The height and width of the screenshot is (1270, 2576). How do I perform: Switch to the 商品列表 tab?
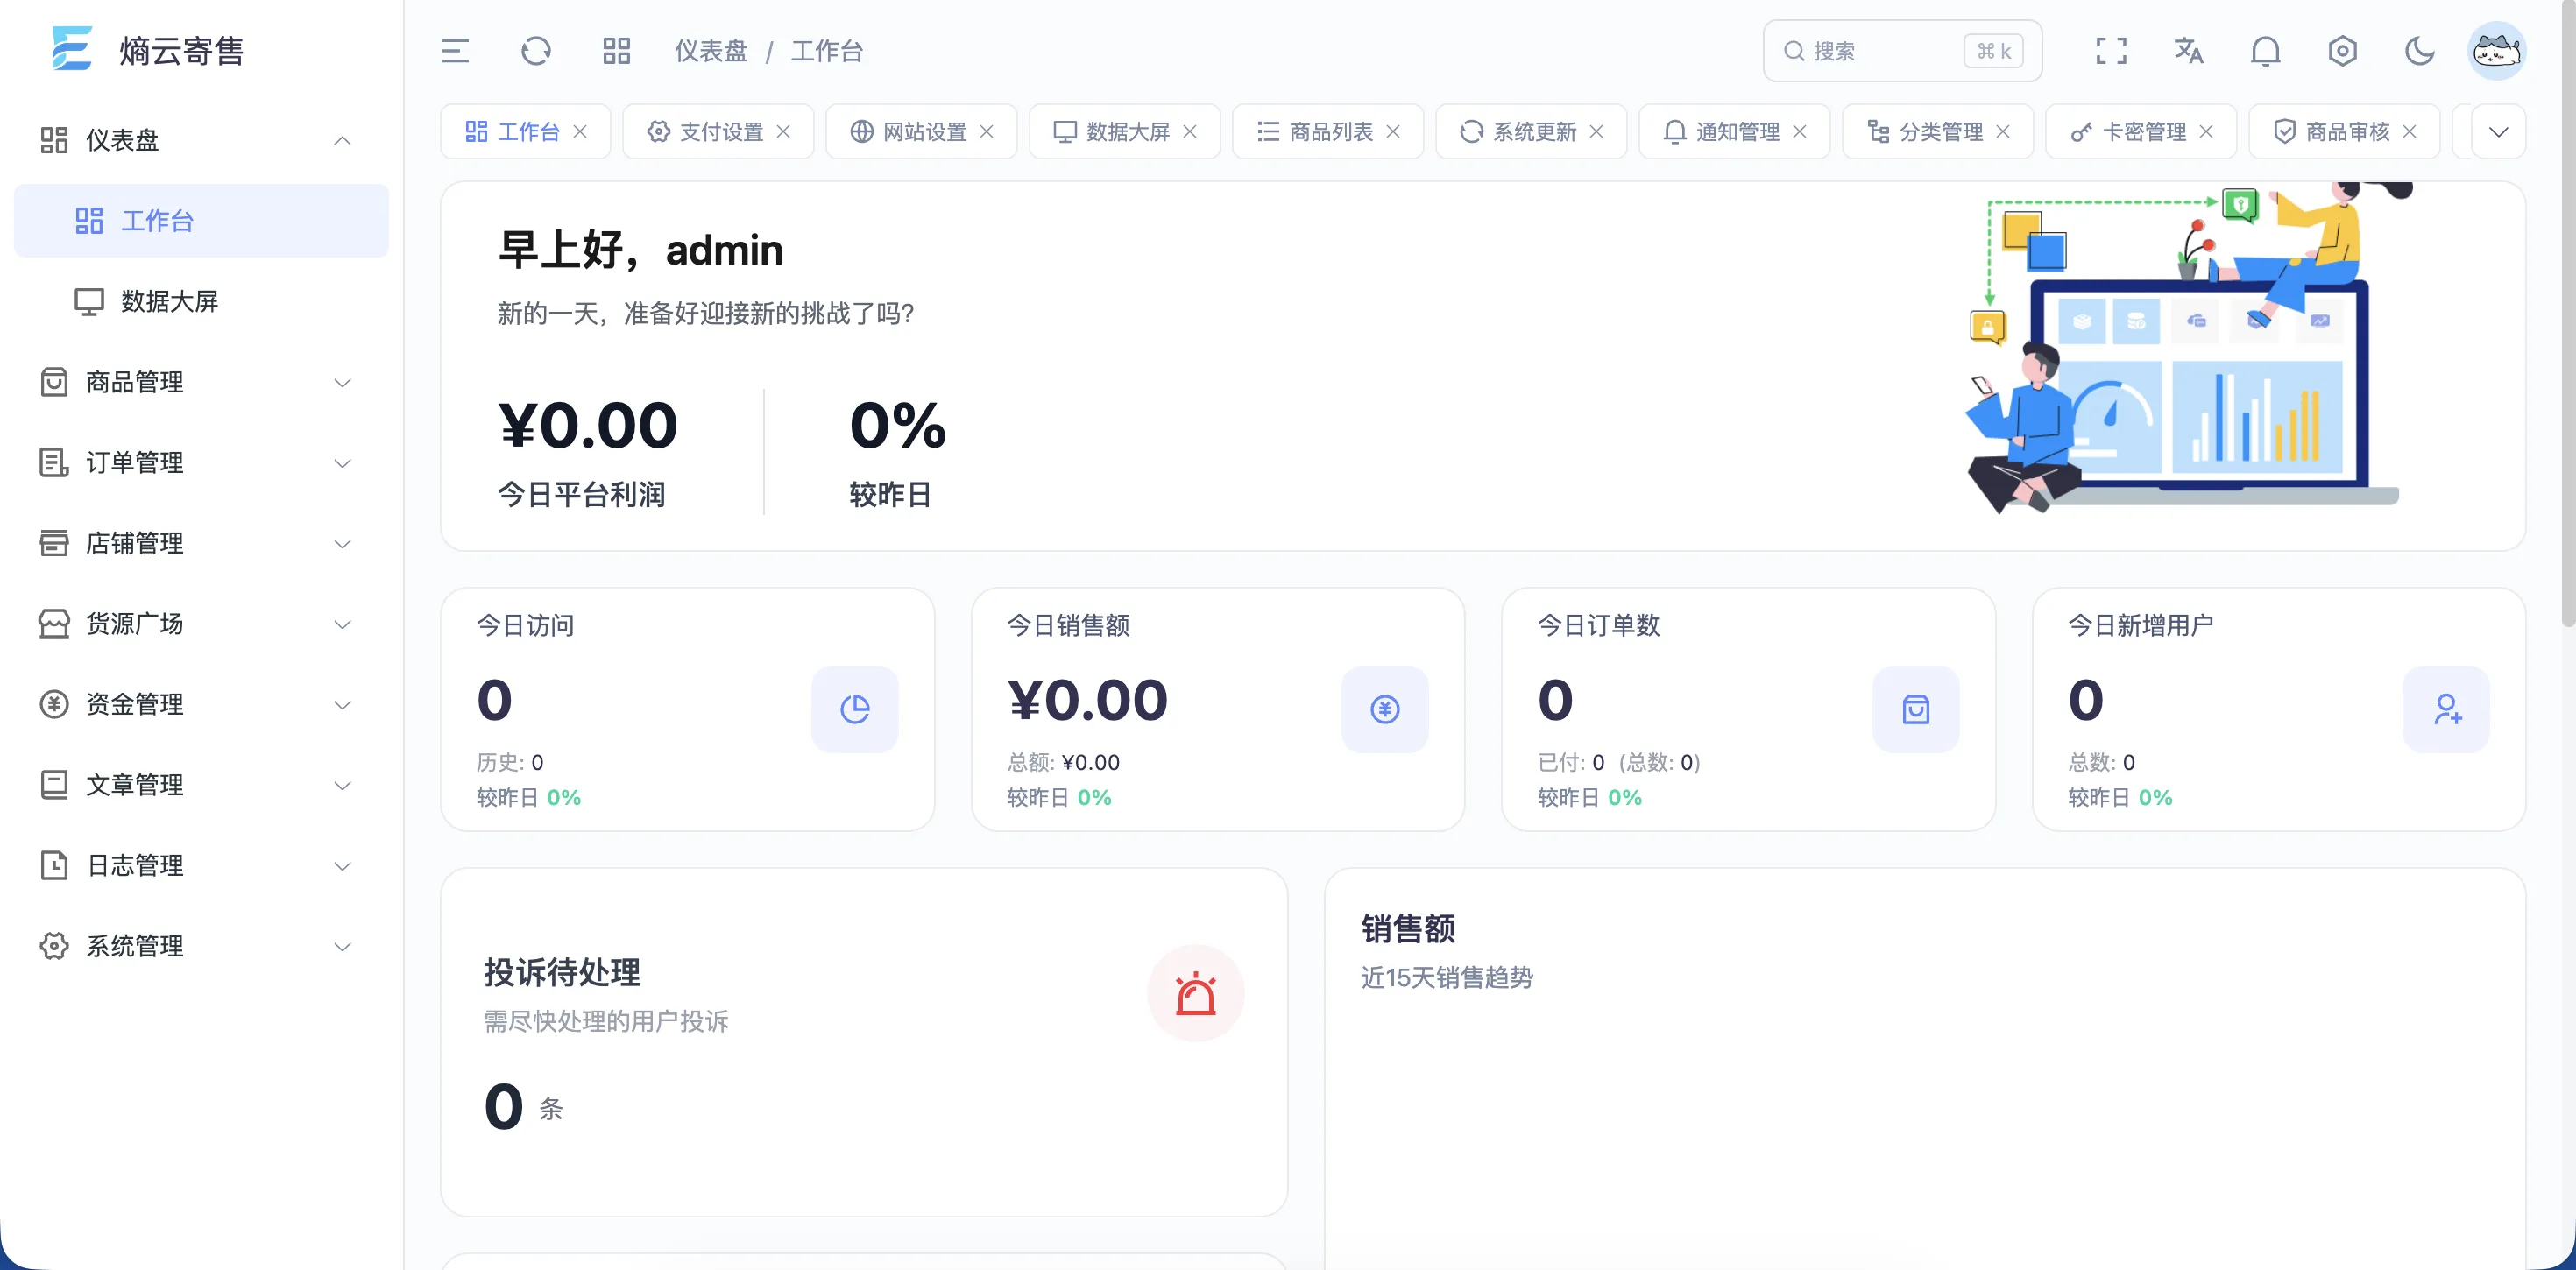1330,131
